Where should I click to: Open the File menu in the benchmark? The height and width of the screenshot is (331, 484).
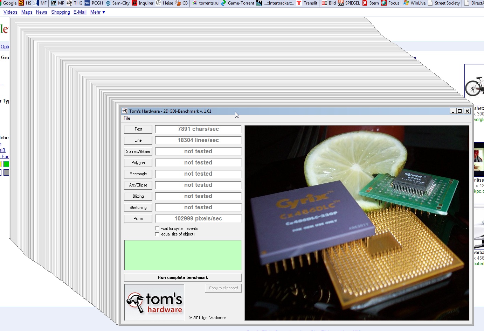tap(127, 118)
